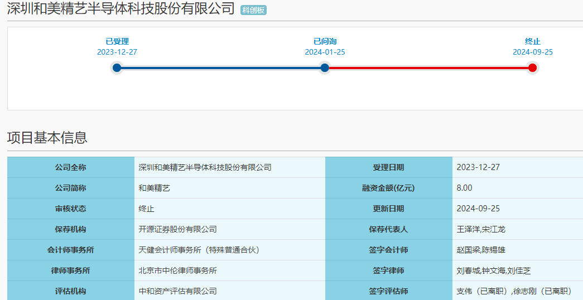The width and height of the screenshot is (583, 300).
Task: Click the 已受理 timeline node dot
Action: (117, 67)
